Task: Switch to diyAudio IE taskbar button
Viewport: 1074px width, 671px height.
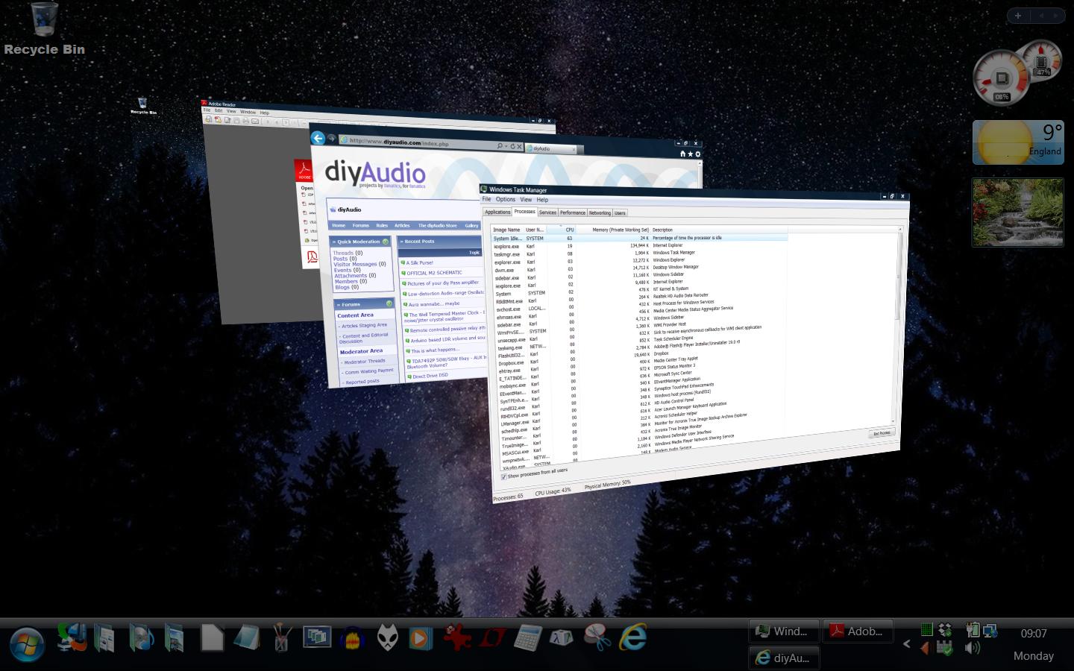Action: pos(784,658)
